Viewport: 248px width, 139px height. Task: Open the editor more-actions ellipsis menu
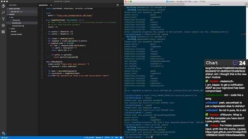point(122,5)
